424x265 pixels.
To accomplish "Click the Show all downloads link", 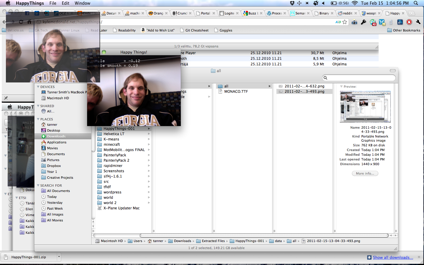I will [393, 257].
